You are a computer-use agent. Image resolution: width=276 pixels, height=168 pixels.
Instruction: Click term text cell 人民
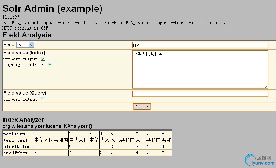pyautogui.click(x=141, y=140)
